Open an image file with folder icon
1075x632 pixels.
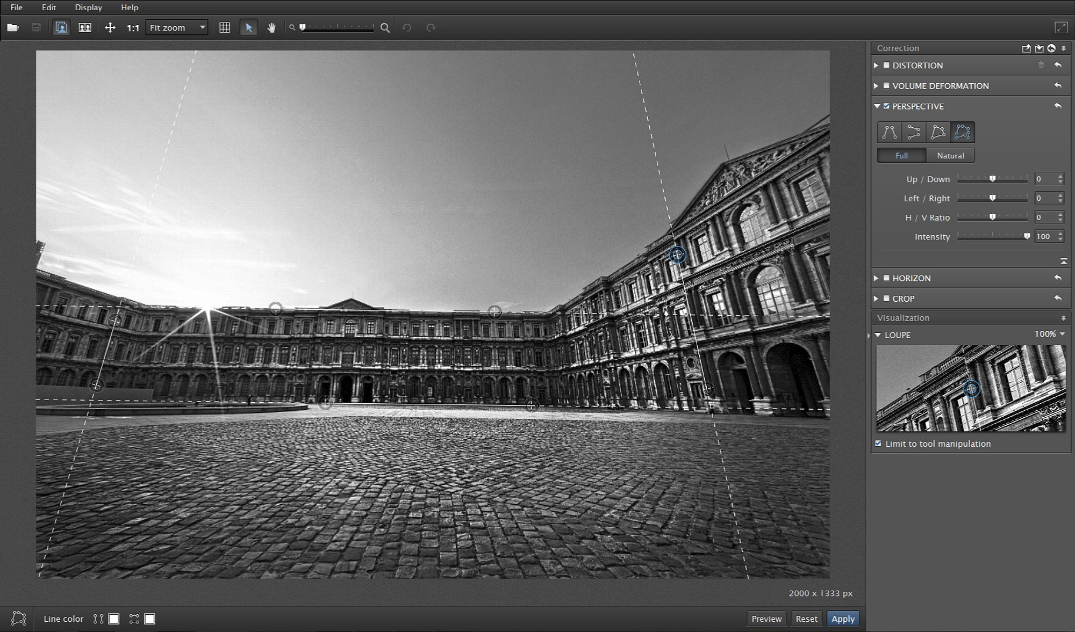[x=13, y=27]
